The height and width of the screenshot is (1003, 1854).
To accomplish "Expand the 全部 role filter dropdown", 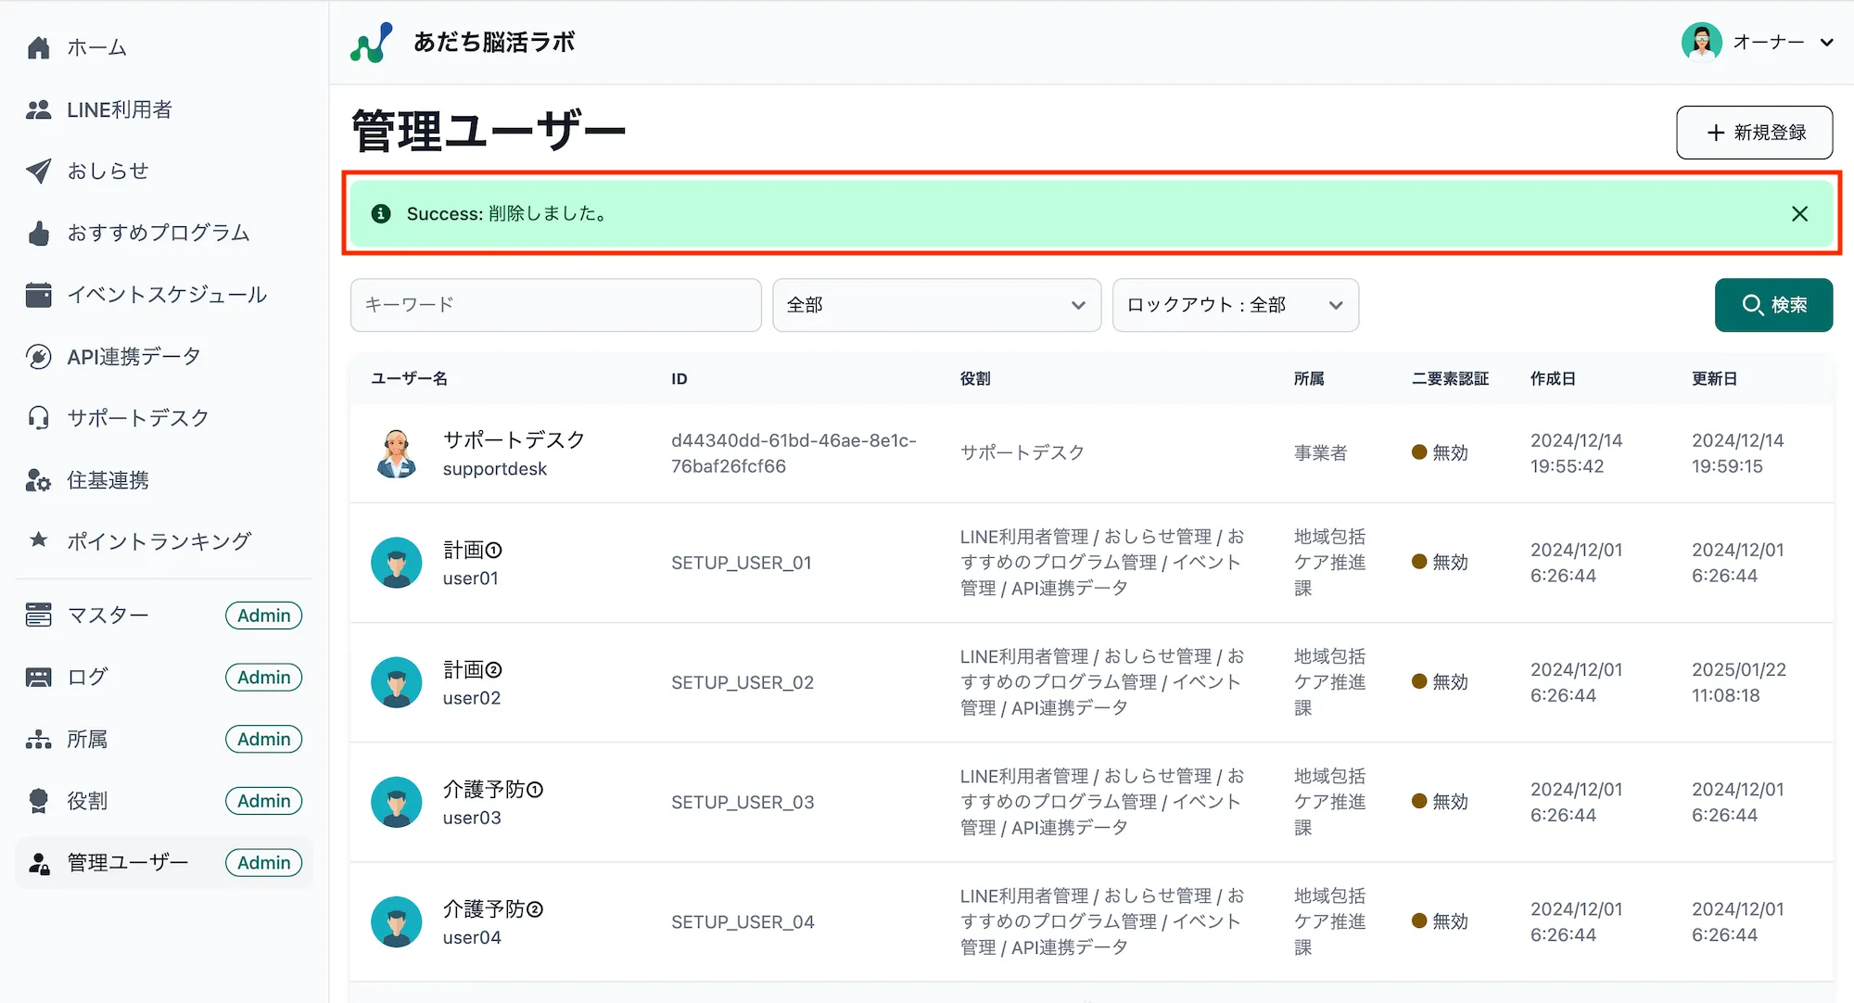I will [935, 305].
